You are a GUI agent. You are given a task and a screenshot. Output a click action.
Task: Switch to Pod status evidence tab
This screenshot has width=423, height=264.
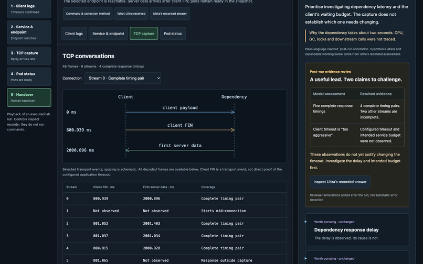click(x=173, y=34)
